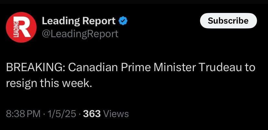Click the 1/5/25 post date
Image resolution: width=268 pixels, height=130 pixels.
pos(61,114)
